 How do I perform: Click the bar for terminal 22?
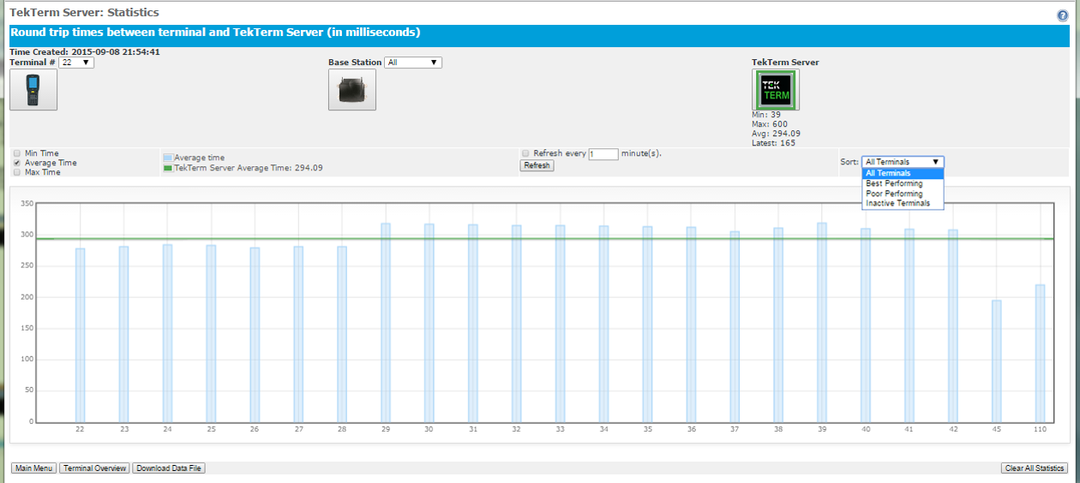80,335
